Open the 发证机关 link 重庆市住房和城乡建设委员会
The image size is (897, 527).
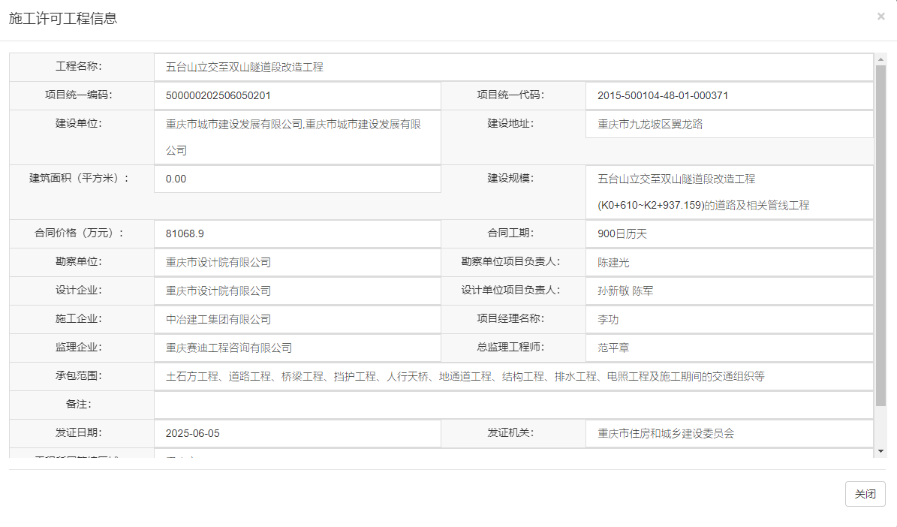(664, 433)
